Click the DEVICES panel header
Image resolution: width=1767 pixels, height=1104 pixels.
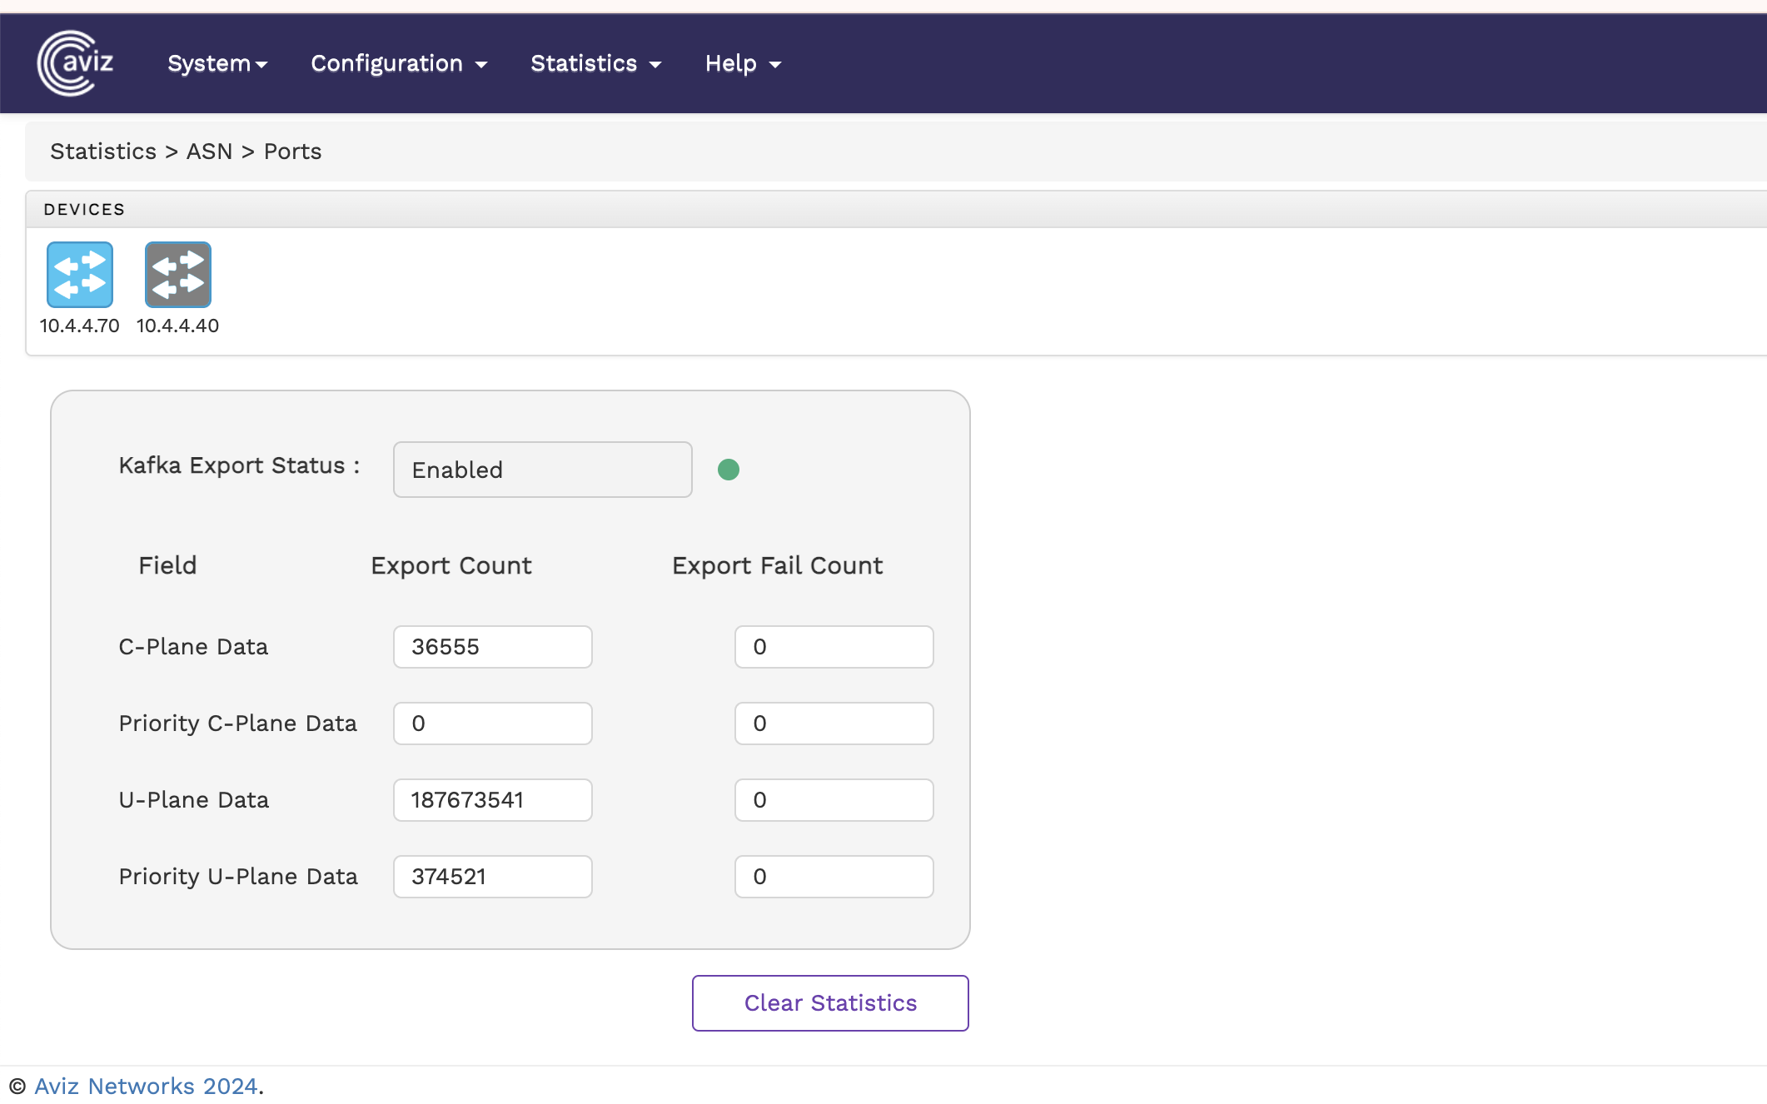[x=84, y=210]
